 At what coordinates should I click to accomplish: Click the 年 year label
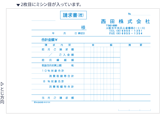coord(53,33)
